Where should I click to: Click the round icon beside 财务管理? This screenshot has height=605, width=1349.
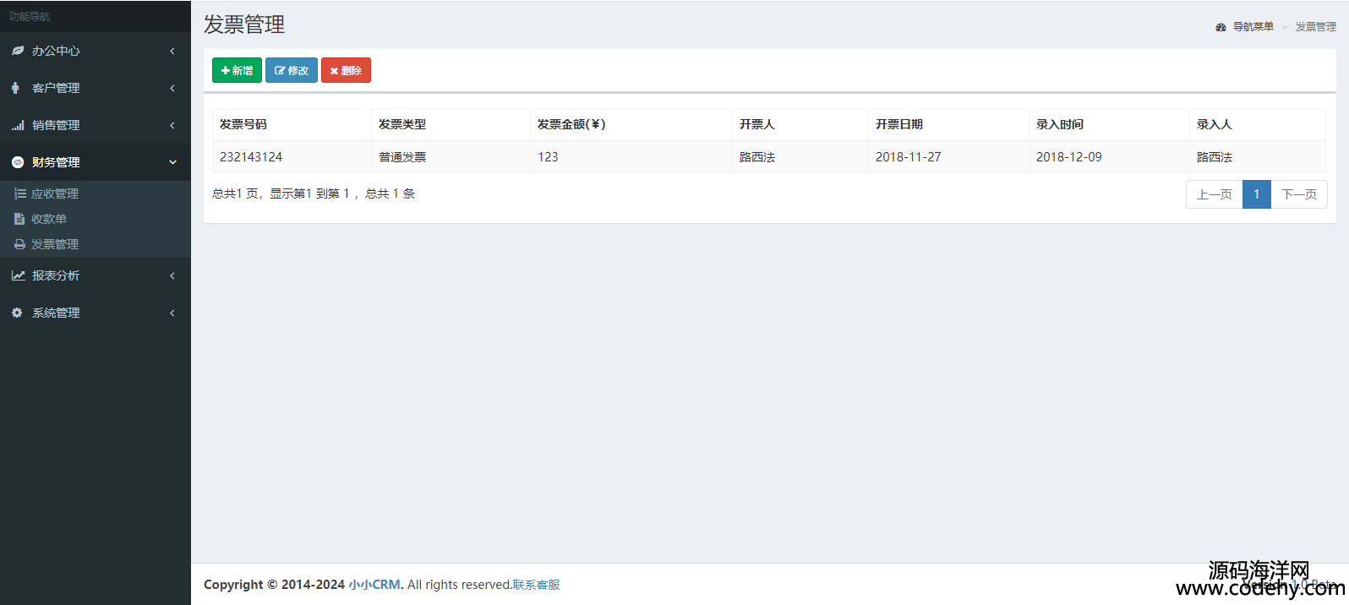click(x=18, y=162)
